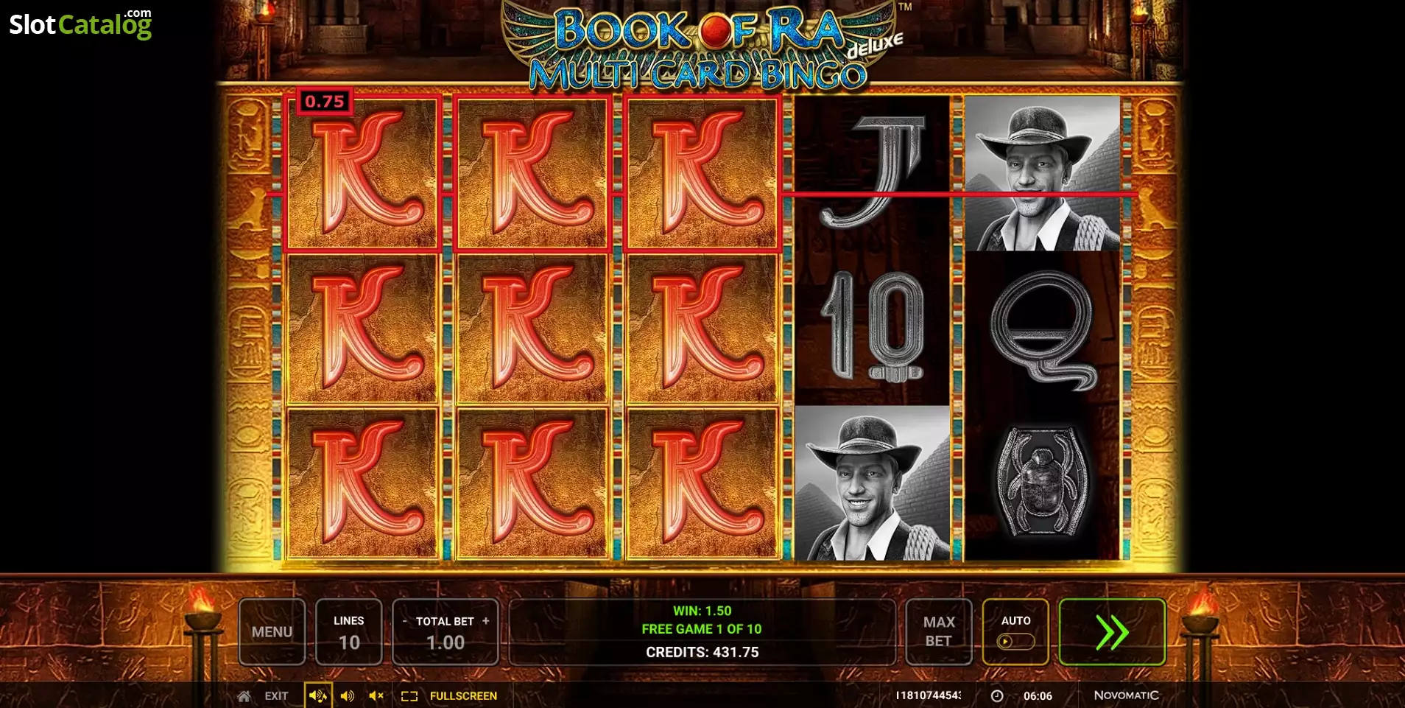Click the FULLSCREEN brackets icon
The image size is (1405, 708).
(409, 695)
